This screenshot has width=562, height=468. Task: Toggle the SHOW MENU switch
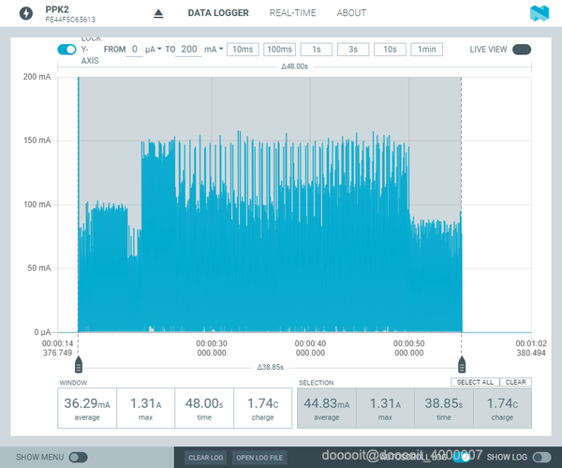[x=78, y=458]
